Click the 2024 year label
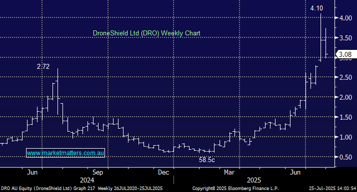The height and width of the screenshot is (192, 357). click(x=87, y=181)
